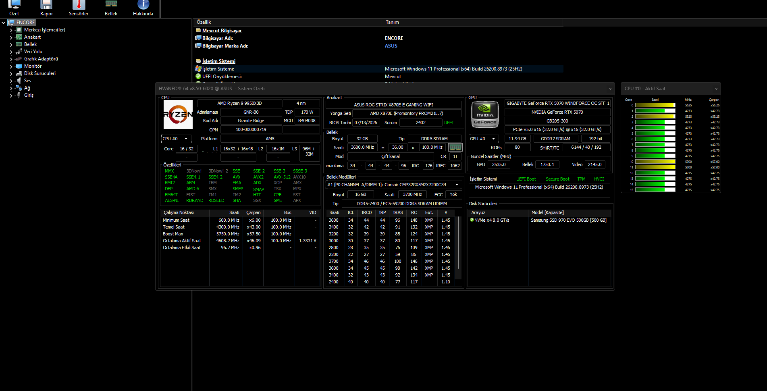
Task: Click the Veri Yolu bus icon
Action: click(19, 52)
